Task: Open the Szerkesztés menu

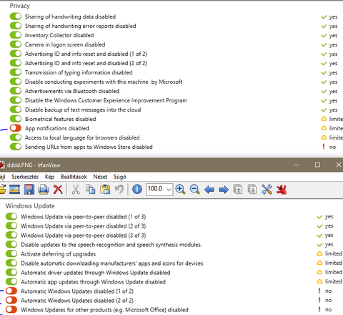Action: pyautogui.click(x=25, y=177)
